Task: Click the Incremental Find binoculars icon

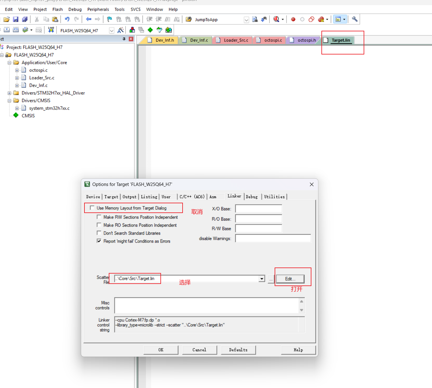Action: 264,19
